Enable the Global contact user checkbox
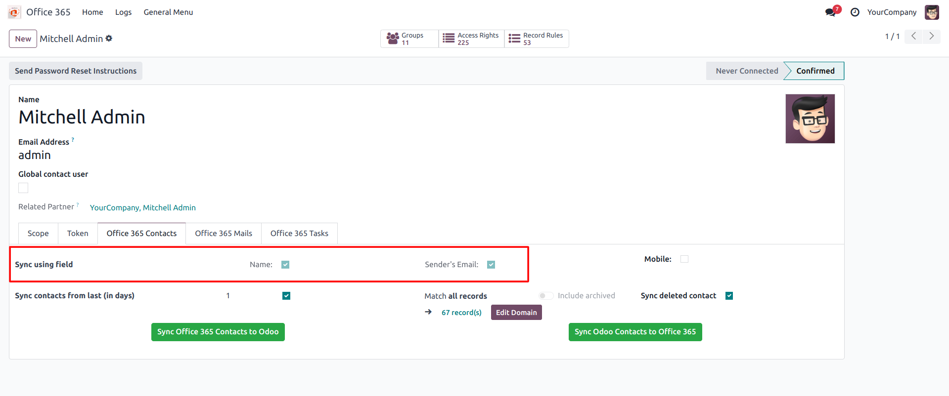The image size is (949, 396). (23, 188)
